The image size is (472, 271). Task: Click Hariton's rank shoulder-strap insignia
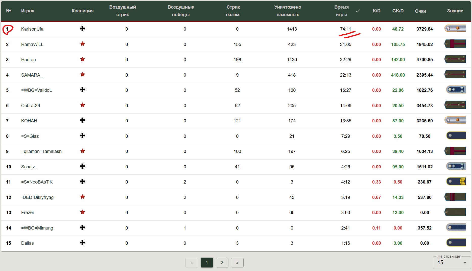pos(455,59)
